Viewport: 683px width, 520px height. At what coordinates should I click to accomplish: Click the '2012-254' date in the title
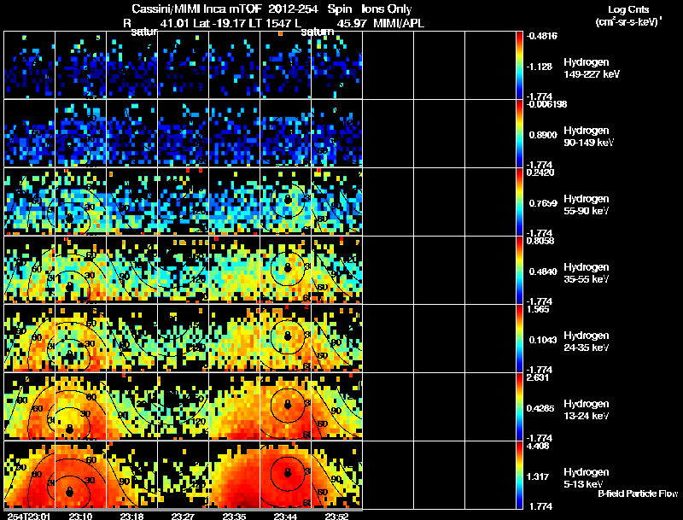click(x=294, y=9)
